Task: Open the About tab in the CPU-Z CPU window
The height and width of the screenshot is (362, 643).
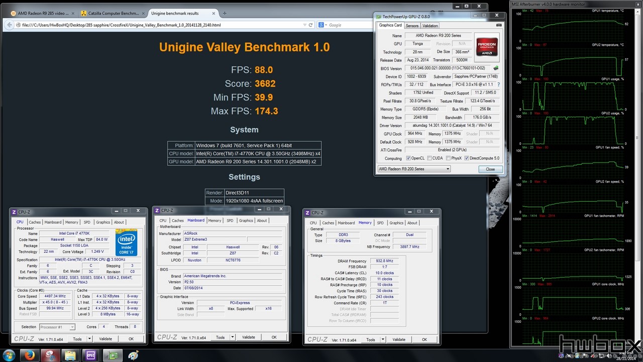Action: [x=119, y=222]
